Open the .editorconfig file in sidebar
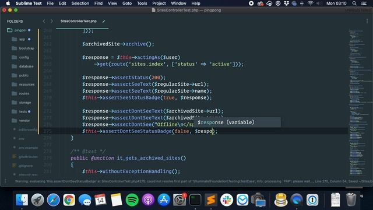Viewport: 373px width, 210px height. 28,129
